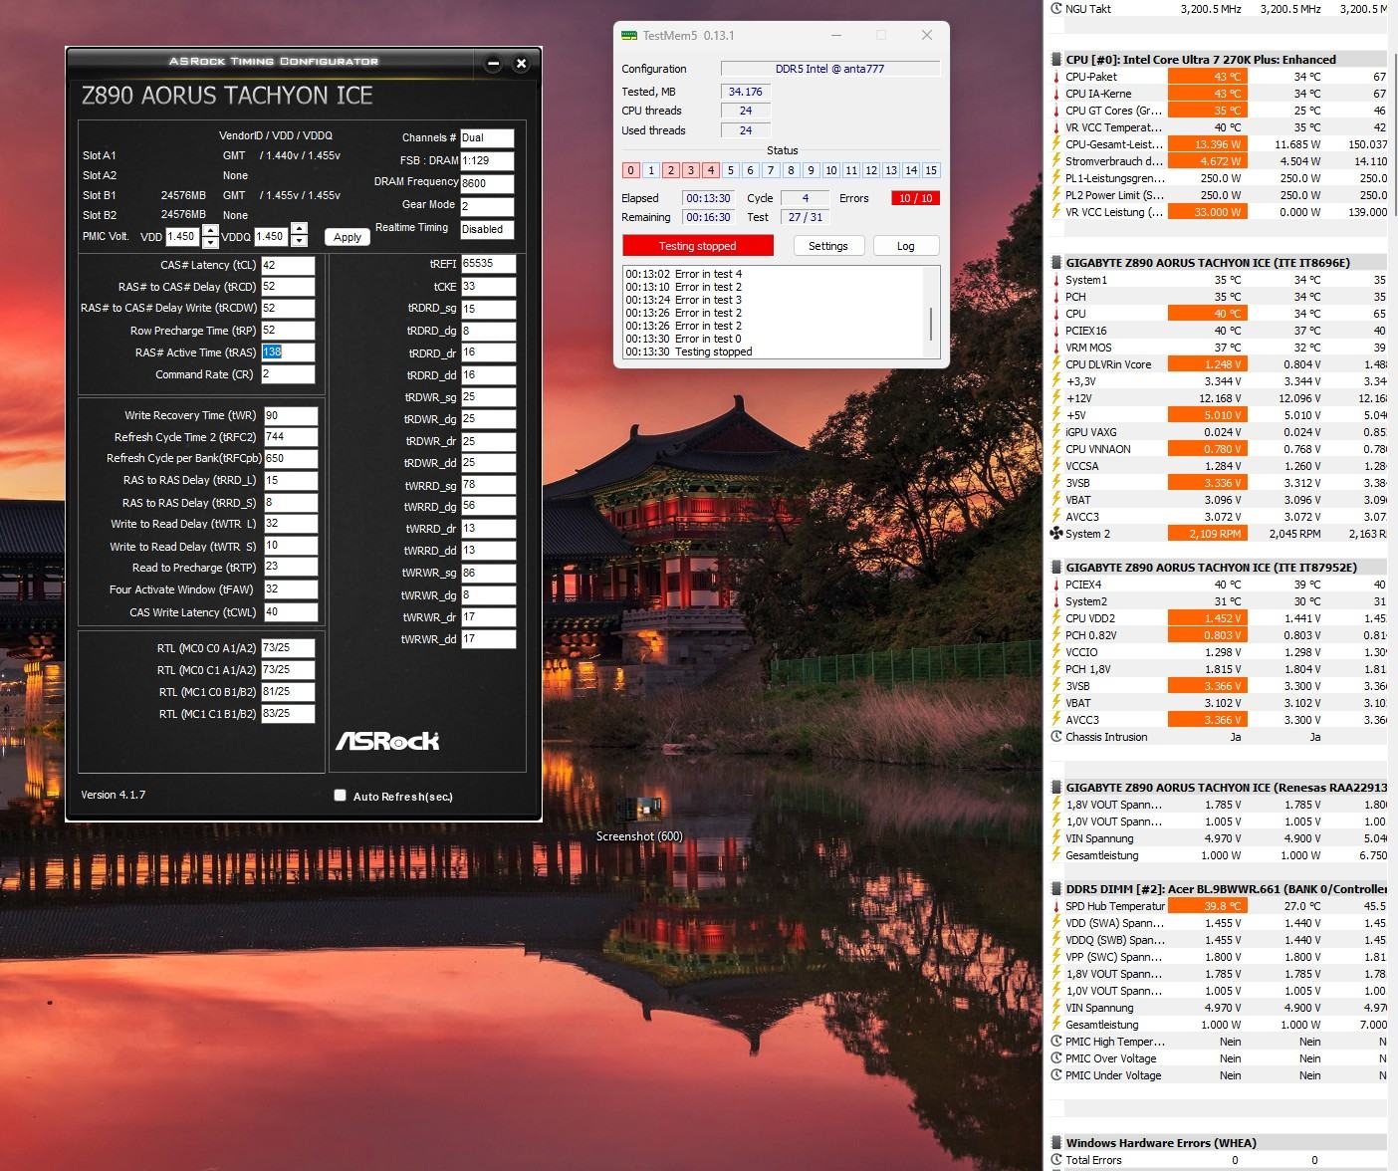The height and width of the screenshot is (1171, 1398).
Task: Click the red Testing stopped button
Action: [x=697, y=246]
